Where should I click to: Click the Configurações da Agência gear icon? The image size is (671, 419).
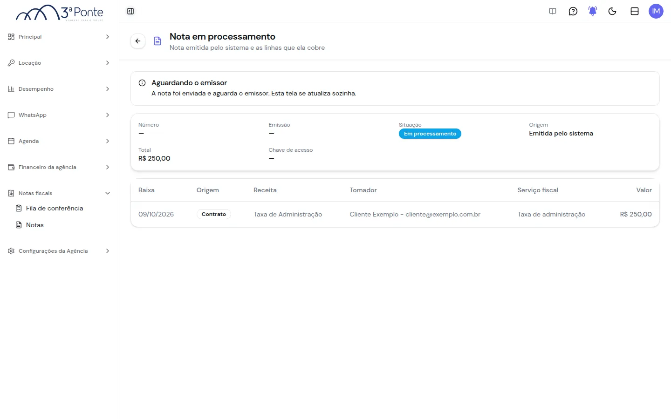(x=11, y=251)
